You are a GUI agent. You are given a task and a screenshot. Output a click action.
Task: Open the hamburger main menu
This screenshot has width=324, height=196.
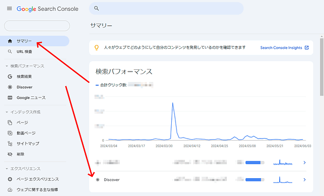[9, 9]
